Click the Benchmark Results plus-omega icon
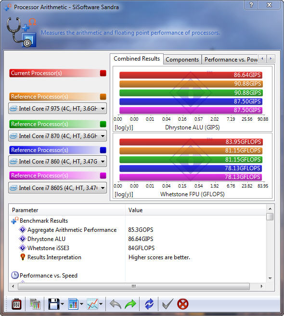This screenshot has height=316, width=284. coord(15,220)
